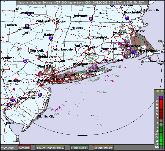Click the 'KTS' units label
The image size is (165, 151).
[160, 94]
